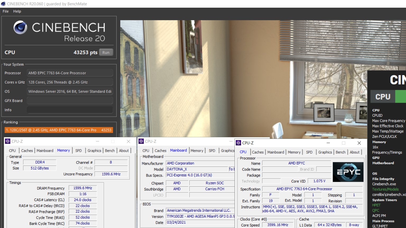This screenshot has height=228, width=406.
Task: Click the GFX Board field
Action: pyautogui.click(x=70, y=101)
